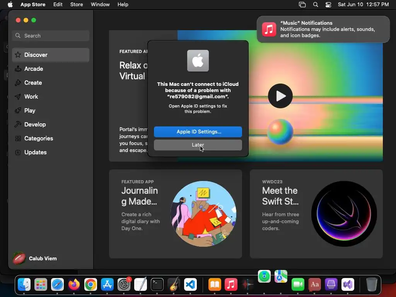Open Dictionary from the Dock
This screenshot has height=297, width=396.
pyautogui.click(x=314, y=284)
